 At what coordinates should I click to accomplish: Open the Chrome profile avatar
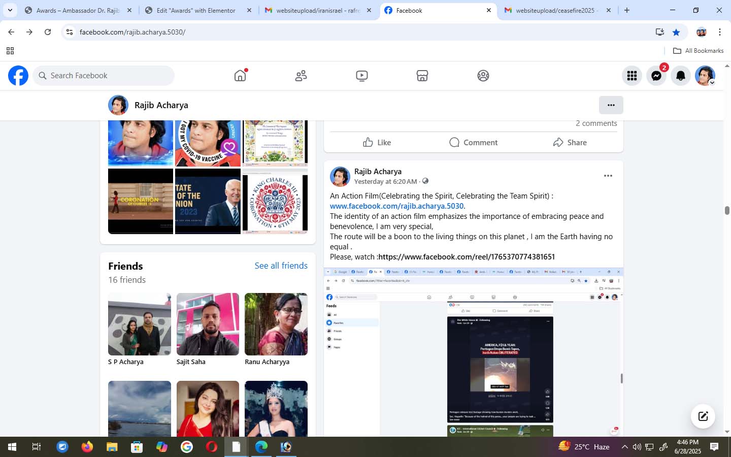tap(702, 32)
